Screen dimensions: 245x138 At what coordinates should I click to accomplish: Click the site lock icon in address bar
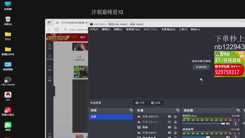pos(65,29)
